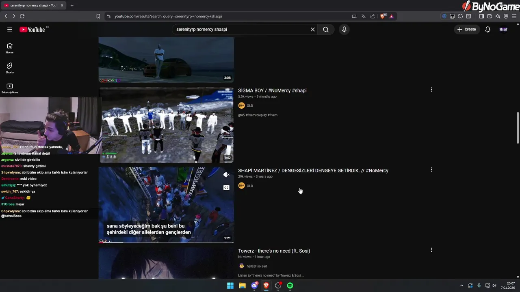520x292 pixels.
Task: Open the Windows Start menu
Action: pyautogui.click(x=230, y=286)
